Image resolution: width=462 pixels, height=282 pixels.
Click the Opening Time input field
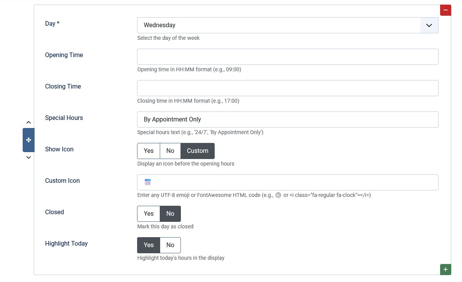pos(288,57)
